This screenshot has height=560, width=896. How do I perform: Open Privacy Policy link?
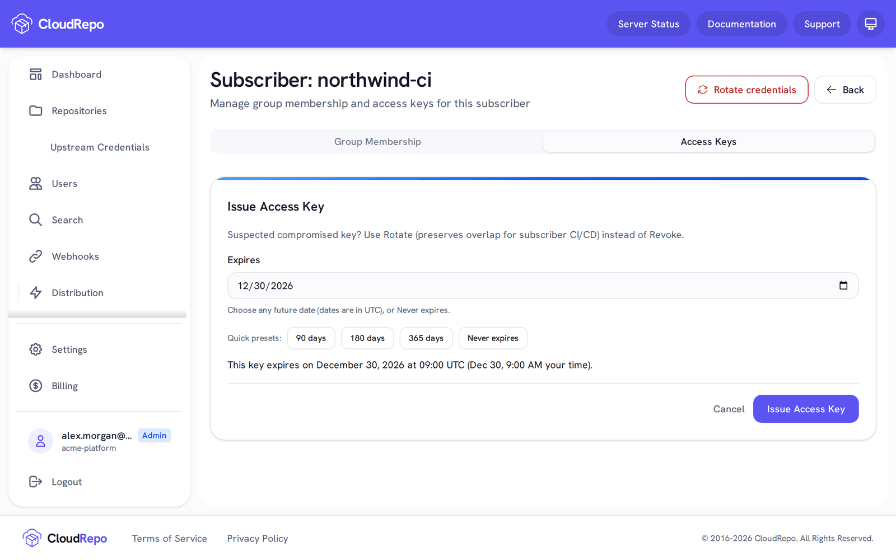coord(258,538)
